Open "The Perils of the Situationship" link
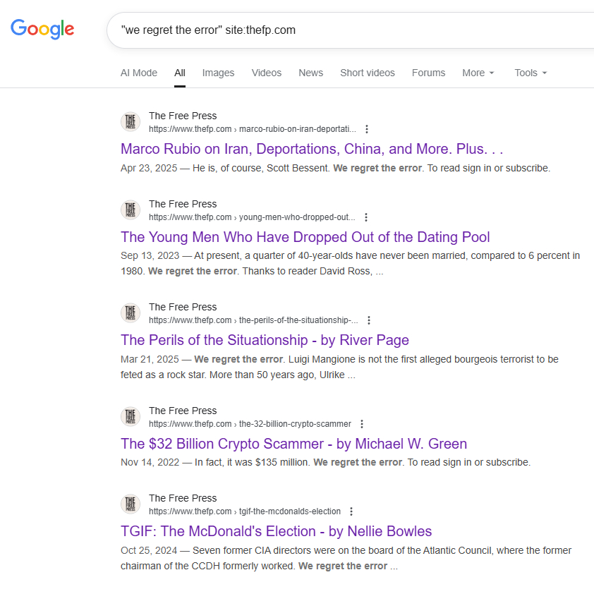The width and height of the screenshot is (594, 594). tap(265, 340)
